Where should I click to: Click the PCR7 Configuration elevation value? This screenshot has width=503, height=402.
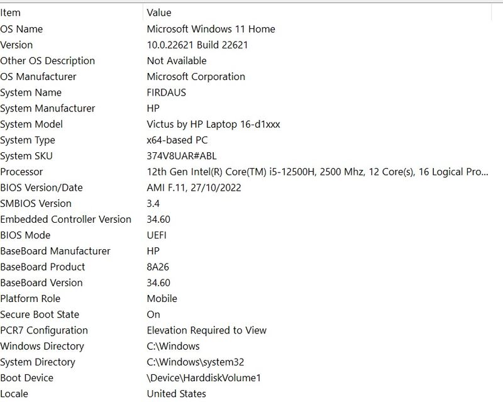coord(206,330)
